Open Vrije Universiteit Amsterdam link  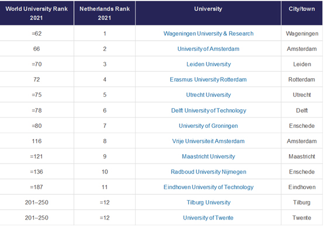click(208, 141)
